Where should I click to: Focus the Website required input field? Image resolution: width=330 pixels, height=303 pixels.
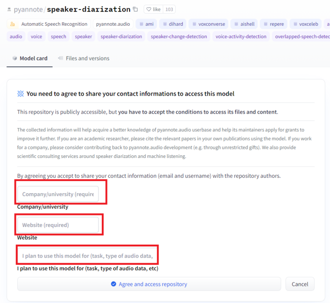58,225
